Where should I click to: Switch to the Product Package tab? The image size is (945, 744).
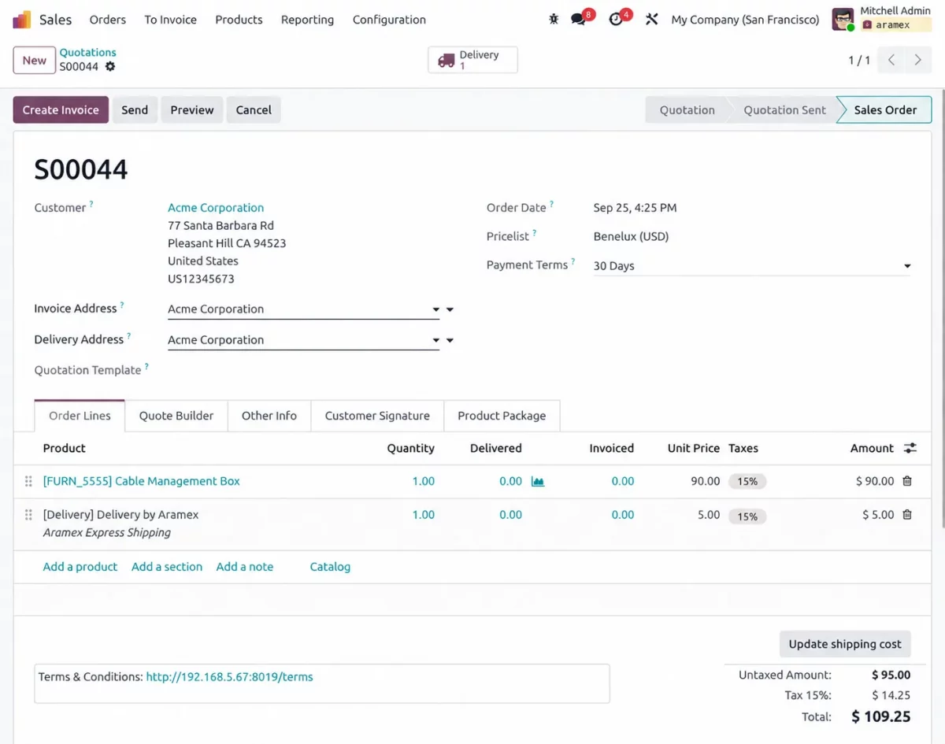point(502,416)
